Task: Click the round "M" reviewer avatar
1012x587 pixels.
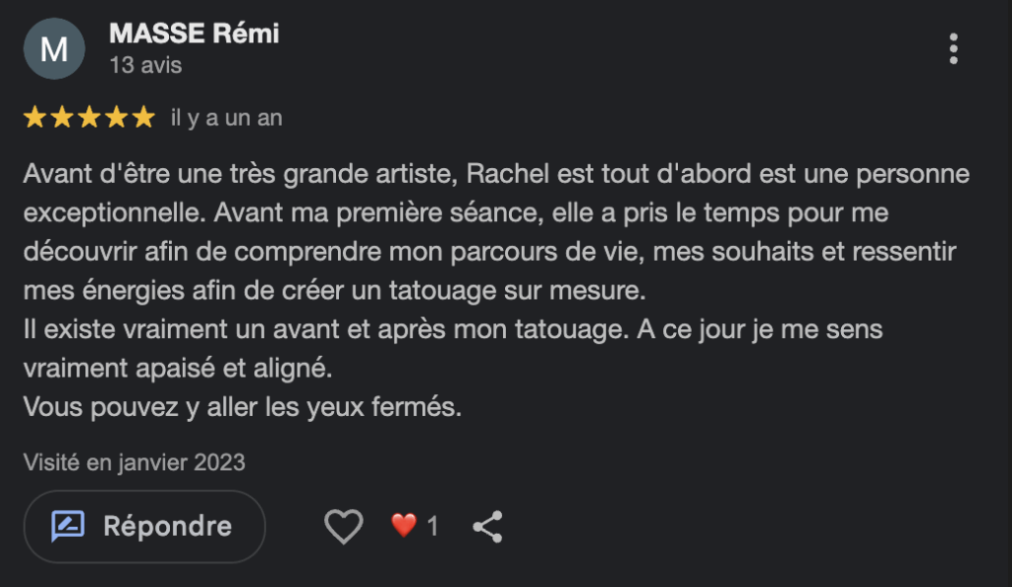Action: pyautogui.click(x=54, y=48)
